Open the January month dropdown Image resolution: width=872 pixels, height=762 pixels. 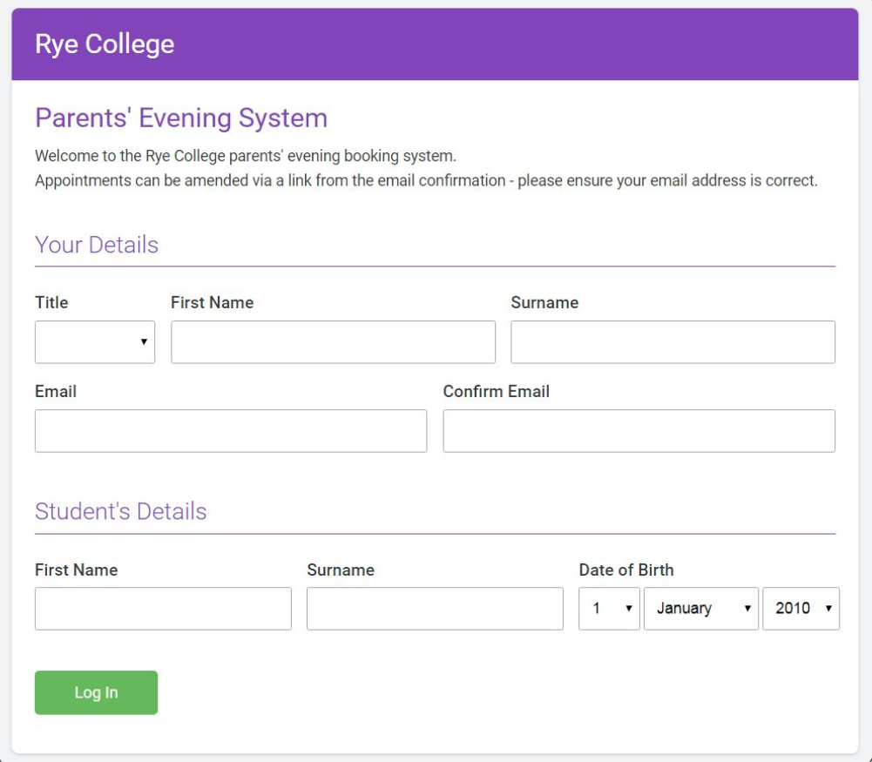click(x=701, y=609)
